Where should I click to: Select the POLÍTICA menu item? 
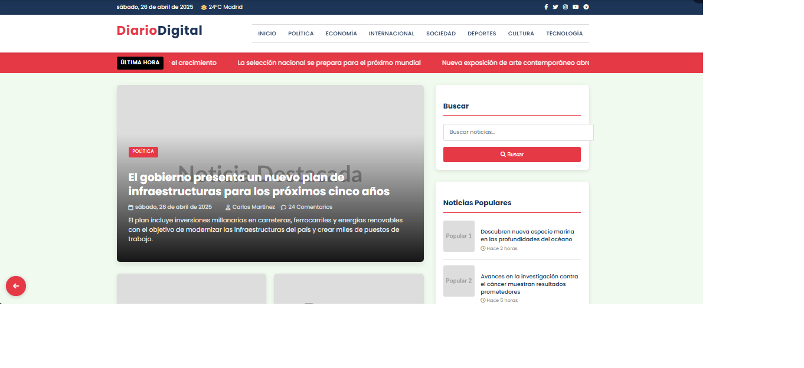[301, 34]
